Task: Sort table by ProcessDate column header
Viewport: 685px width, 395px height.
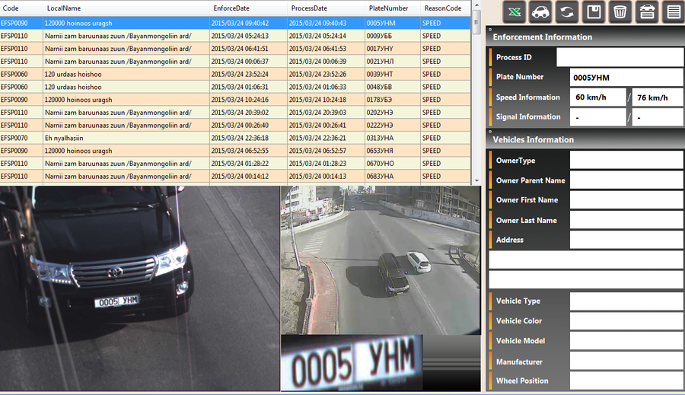Action: coord(326,8)
